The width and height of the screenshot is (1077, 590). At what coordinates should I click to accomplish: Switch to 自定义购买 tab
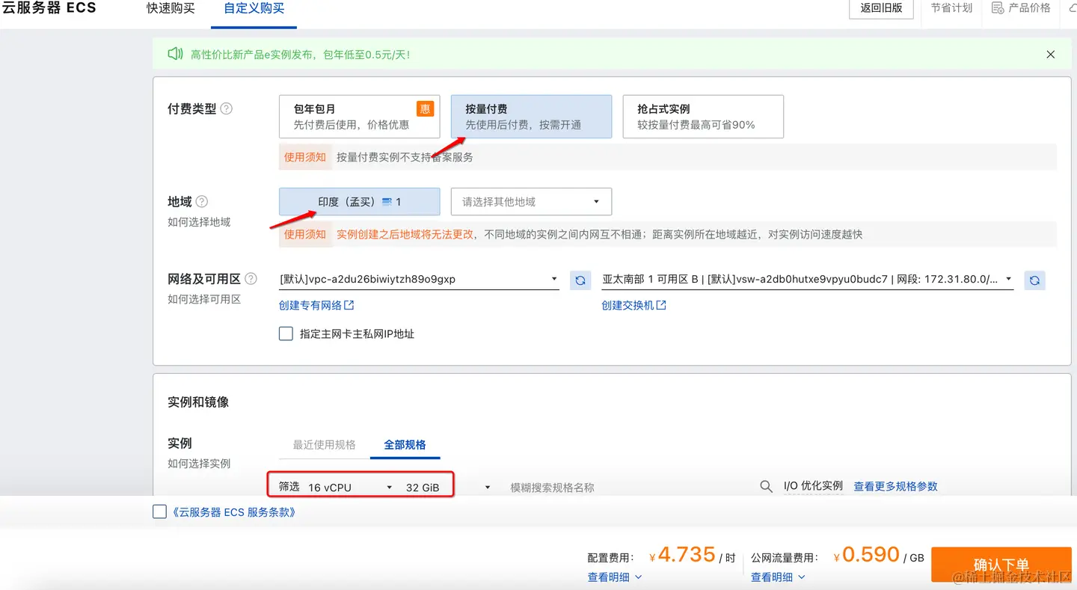point(254,9)
